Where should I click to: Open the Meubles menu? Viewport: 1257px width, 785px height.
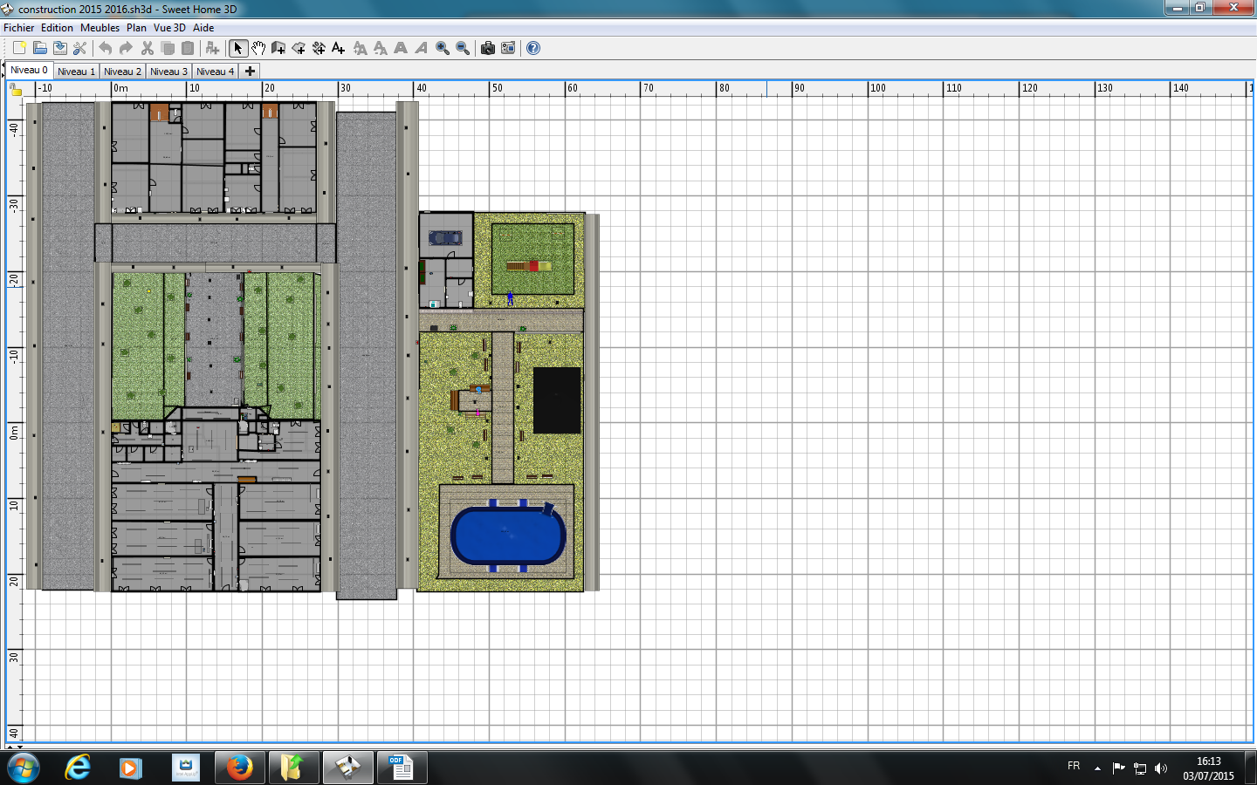(x=100, y=28)
